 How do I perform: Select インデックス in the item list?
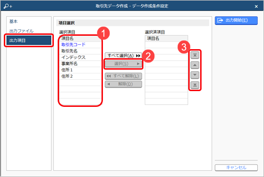pos(81,57)
